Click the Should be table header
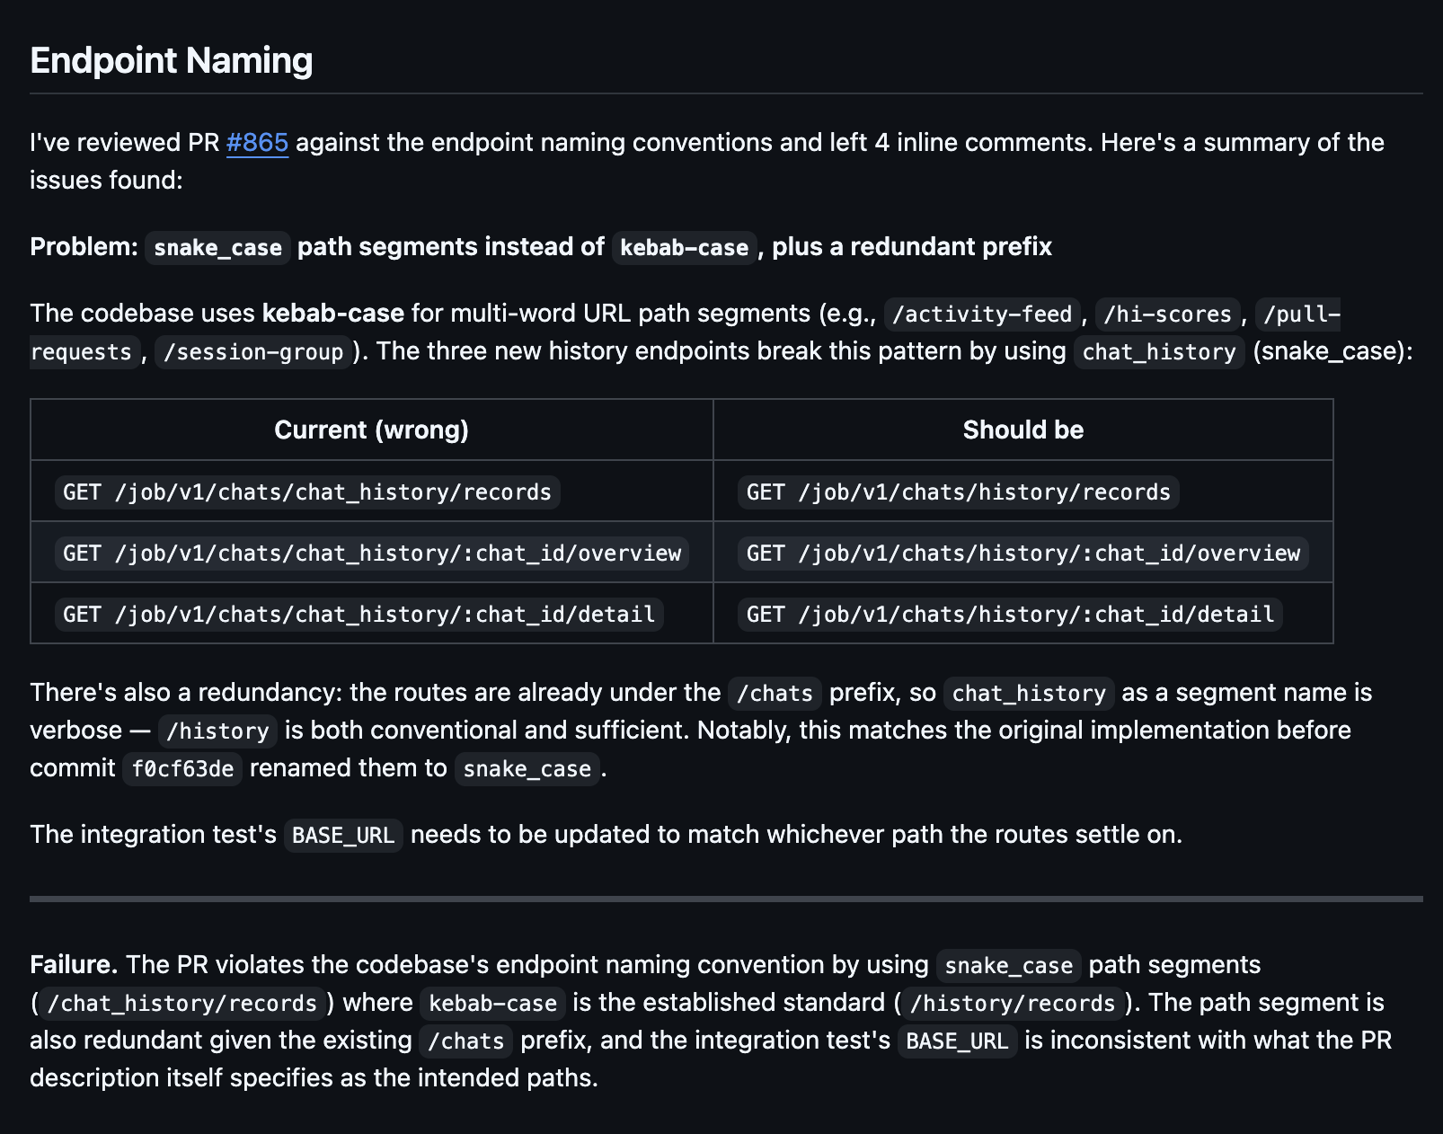Screen dimensions: 1443x1134 [1022, 430]
